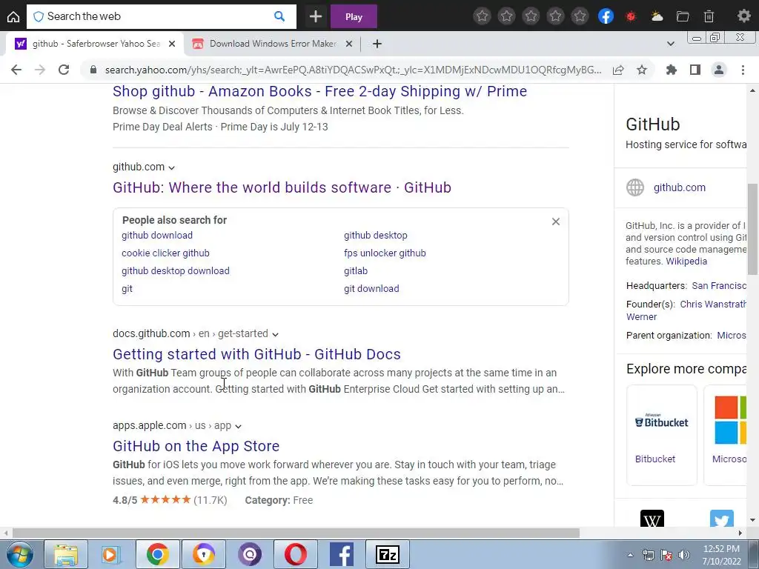Image resolution: width=759 pixels, height=569 pixels.
Task: Expand the tab search chevron
Action: (670, 44)
